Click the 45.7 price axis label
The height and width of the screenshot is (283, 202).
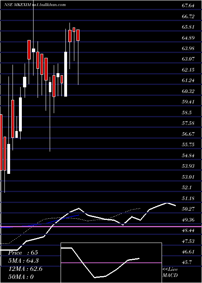click(187, 262)
